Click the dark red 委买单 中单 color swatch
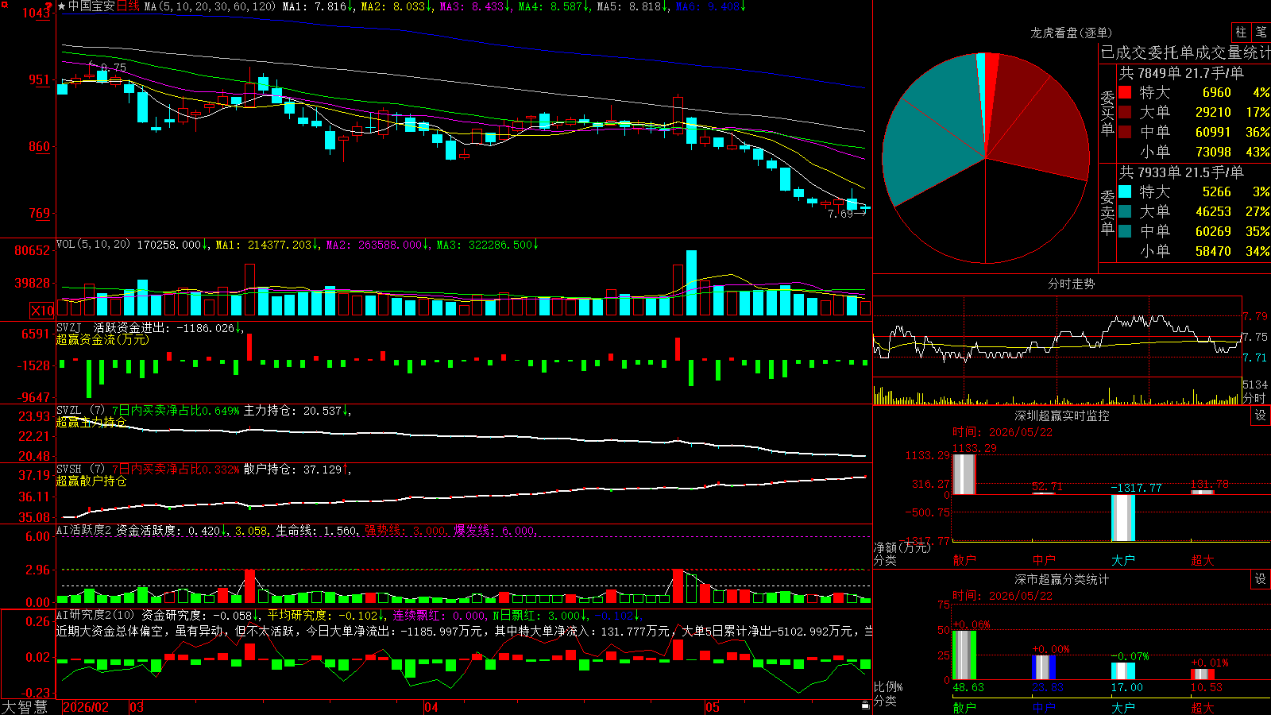 click(1125, 132)
